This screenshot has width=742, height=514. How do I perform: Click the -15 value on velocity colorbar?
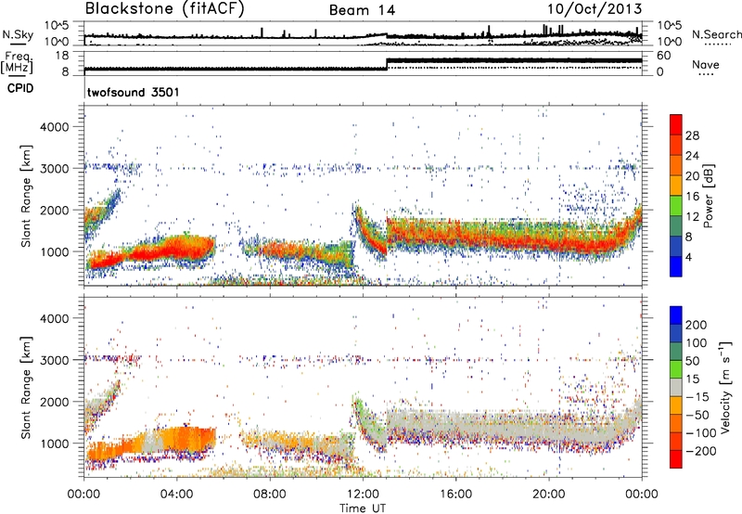[x=697, y=397]
